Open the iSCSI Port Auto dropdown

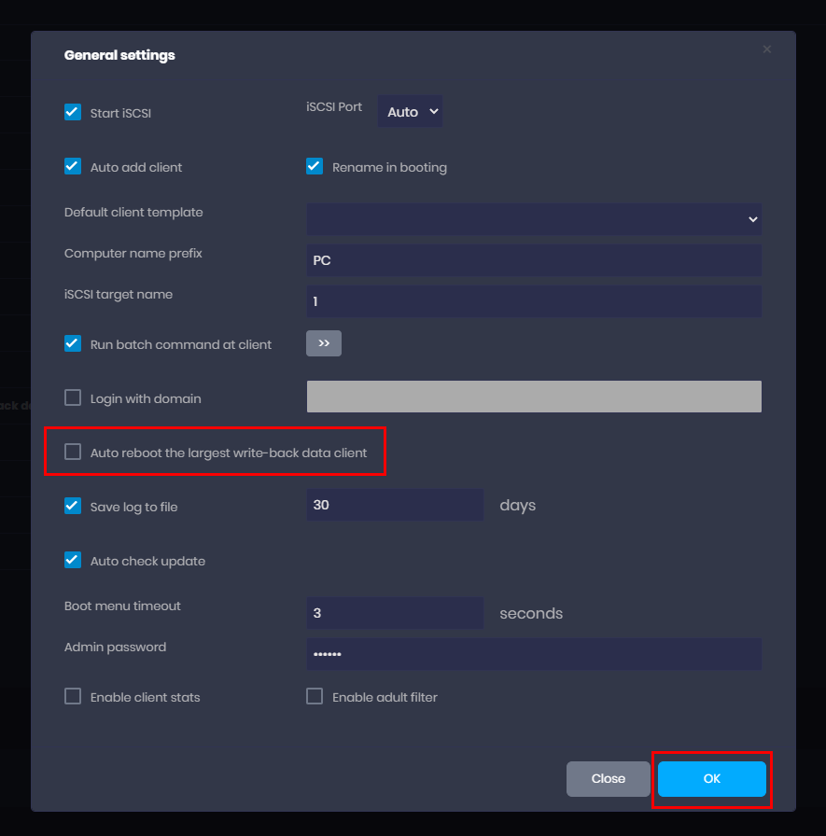[x=410, y=111]
